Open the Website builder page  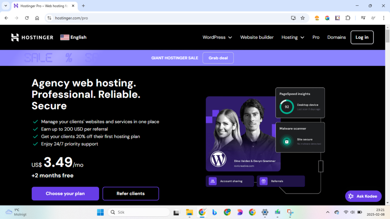point(257,37)
